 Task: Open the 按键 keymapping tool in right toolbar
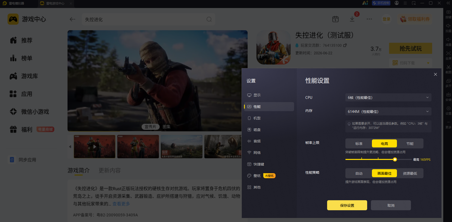[x=448, y=14]
